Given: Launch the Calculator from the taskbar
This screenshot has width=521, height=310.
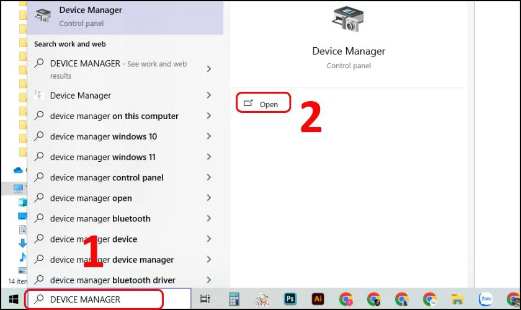Looking at the screenshot, I should pyautogui.click(x=234, y=299).
